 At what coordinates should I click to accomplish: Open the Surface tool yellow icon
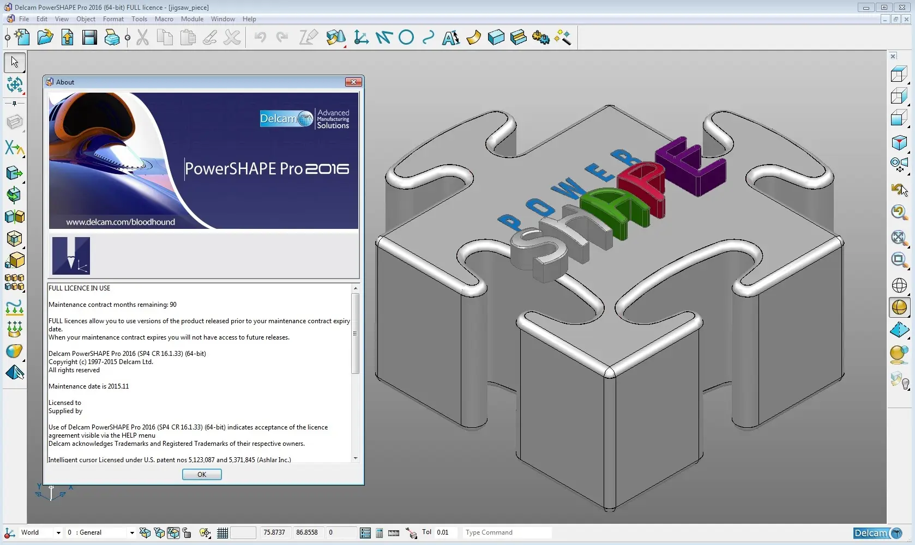(x=473, y=38)
